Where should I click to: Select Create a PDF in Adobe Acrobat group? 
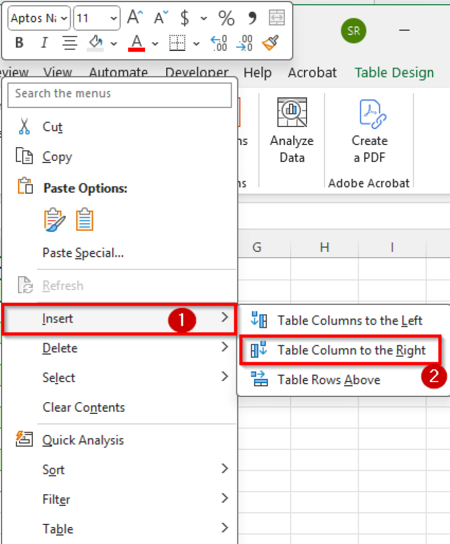coord(369,129)
